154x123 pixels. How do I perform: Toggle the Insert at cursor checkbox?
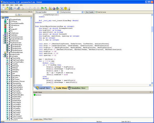click(x=96, y=12)
